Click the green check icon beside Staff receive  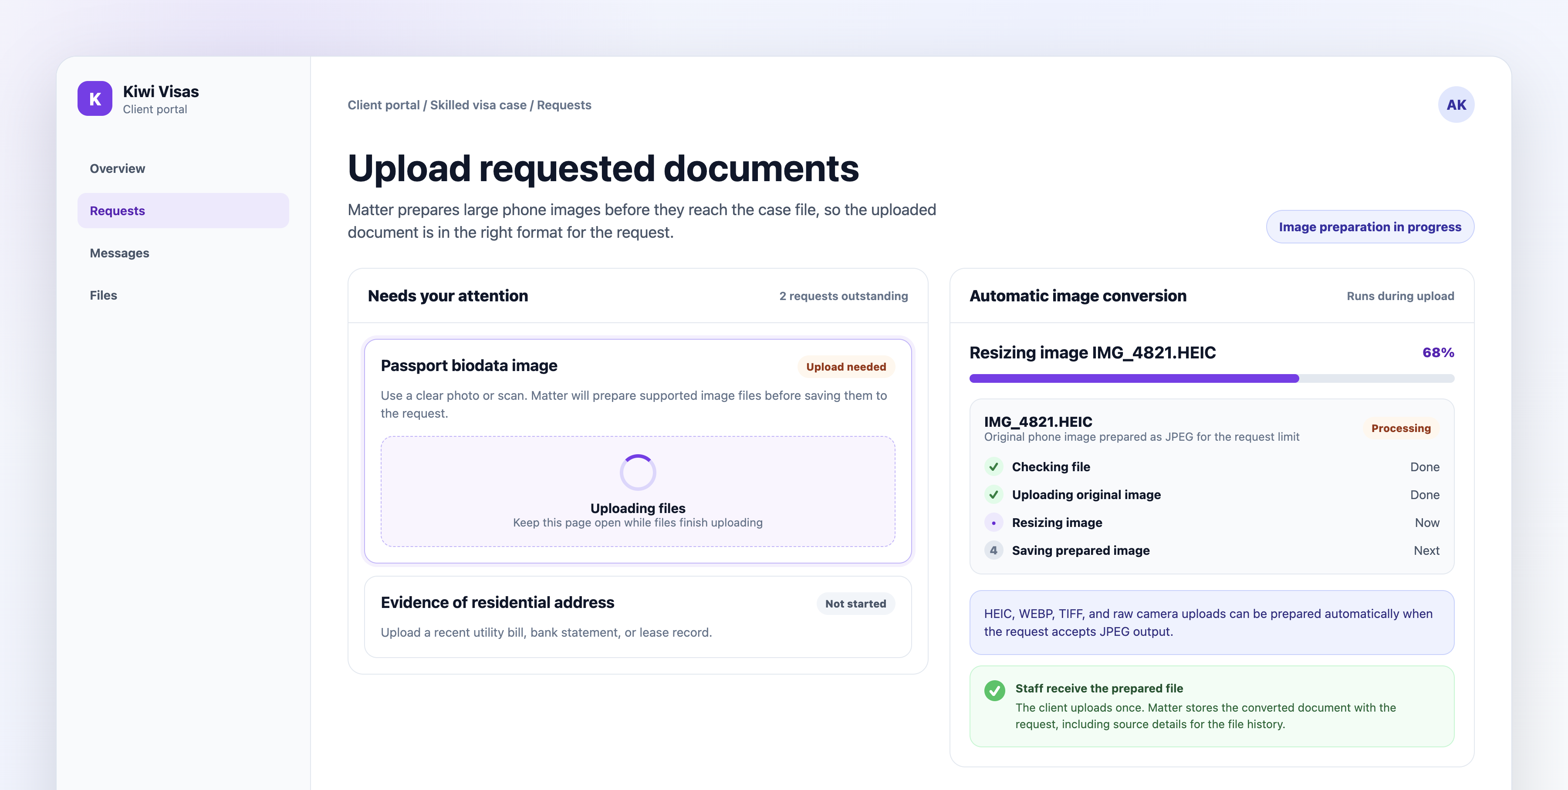click(995, 690)
